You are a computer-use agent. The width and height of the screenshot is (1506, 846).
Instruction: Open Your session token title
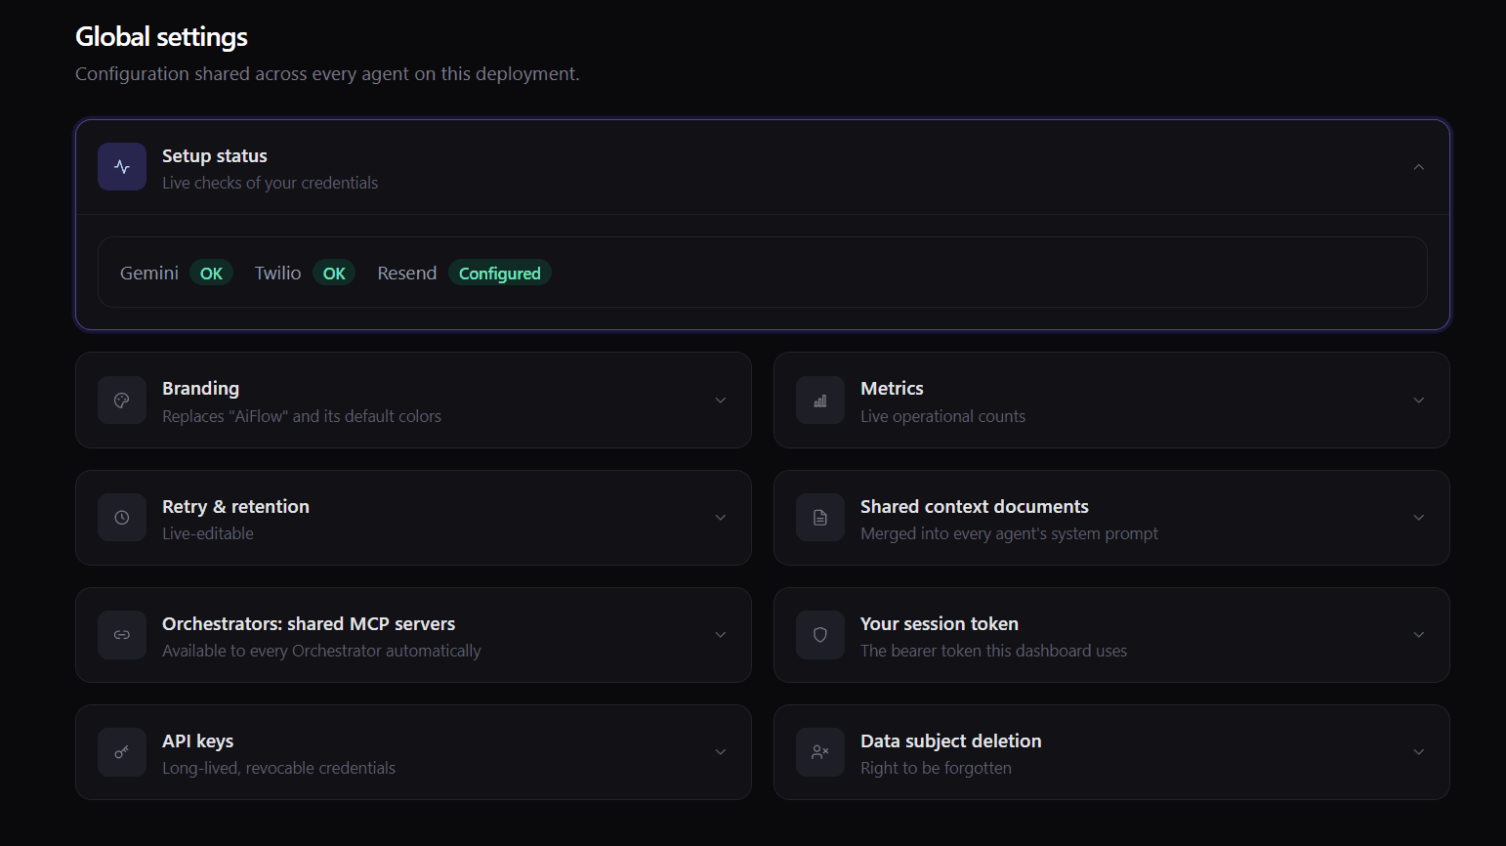coord(940,624)
